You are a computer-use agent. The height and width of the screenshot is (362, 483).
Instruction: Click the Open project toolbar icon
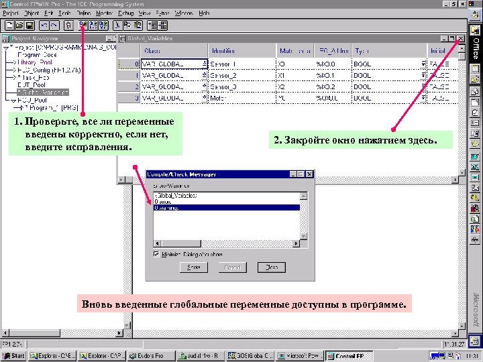click(x=19, y=25)
